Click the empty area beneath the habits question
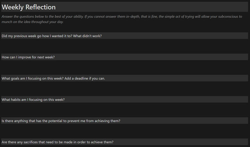The image size is (250, 147). click(x=125, y=110)
